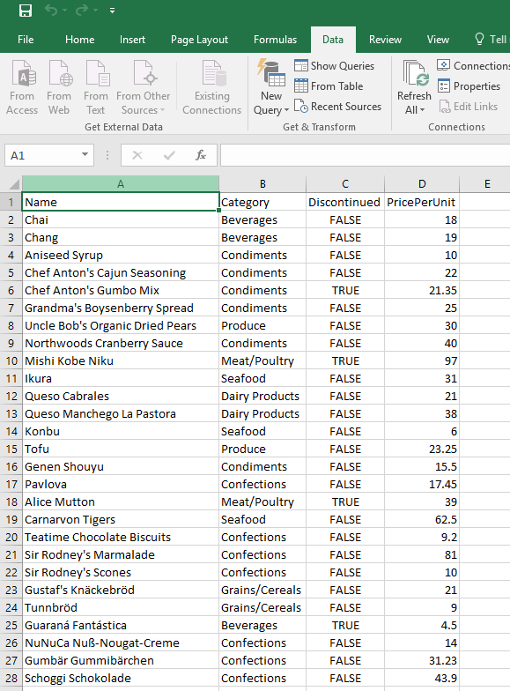Switch to the View tab
The image size is (510, 691).
(438, 40)
